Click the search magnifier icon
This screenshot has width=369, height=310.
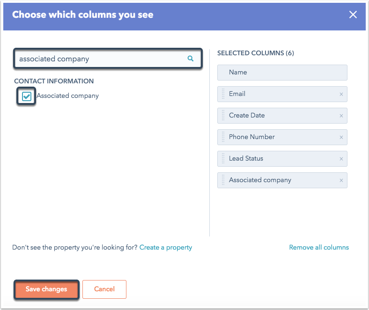pos(191,59)
